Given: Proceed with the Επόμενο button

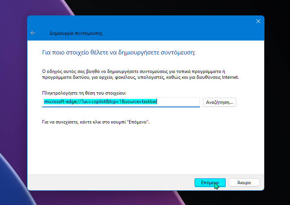Looking at the screenshot, I should click(x=210, y=183).
